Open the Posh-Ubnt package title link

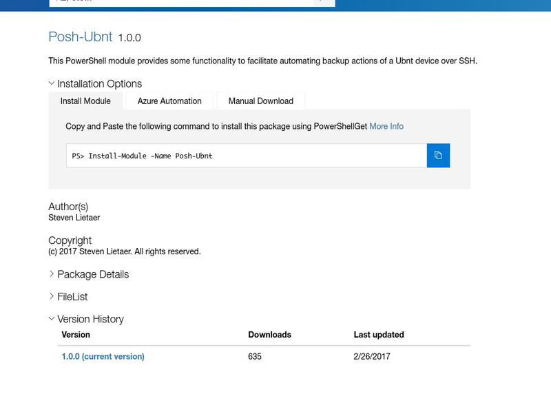[81, 37]
